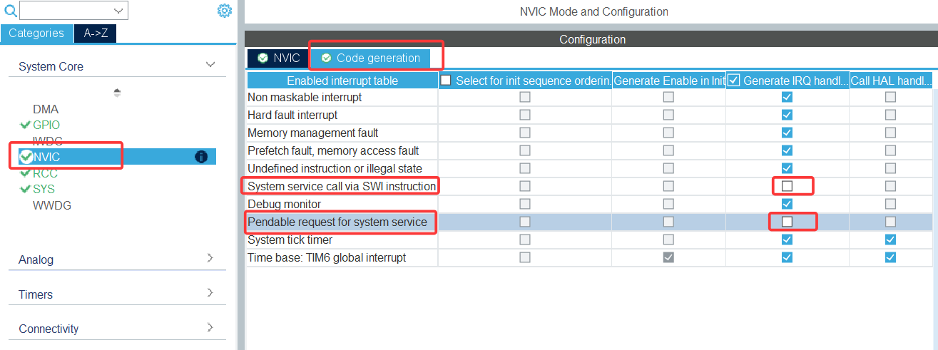Screen dimensions: 938x350
Task: Collapse the System Core category
Action: pos(210,65)
